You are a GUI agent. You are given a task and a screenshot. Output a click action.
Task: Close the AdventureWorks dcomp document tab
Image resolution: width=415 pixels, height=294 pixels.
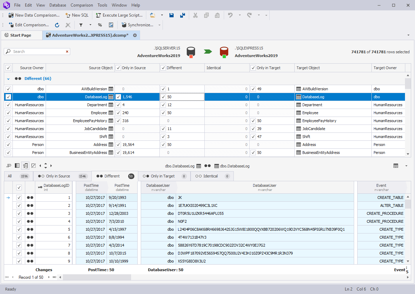pos(135,35)
